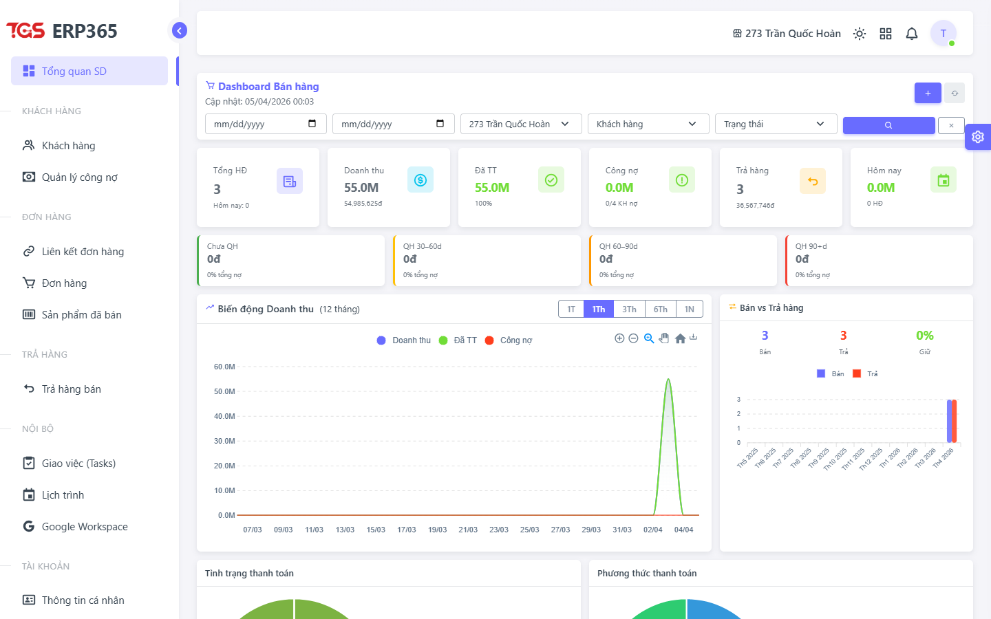Click the Trả hàng return arrow icon

coord(813,181)
